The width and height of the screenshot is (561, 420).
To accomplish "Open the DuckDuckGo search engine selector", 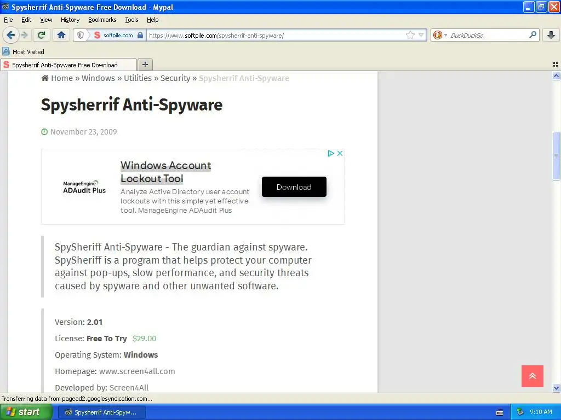I will [440, 35].
